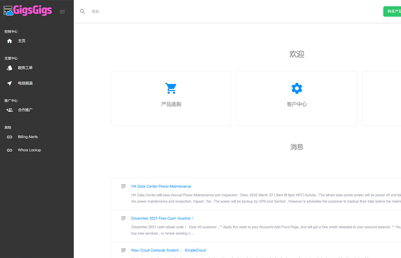Click the search magnifier icon
Image resolution: width=401 pixels, height=258 pixels.
tap(82, 11)
